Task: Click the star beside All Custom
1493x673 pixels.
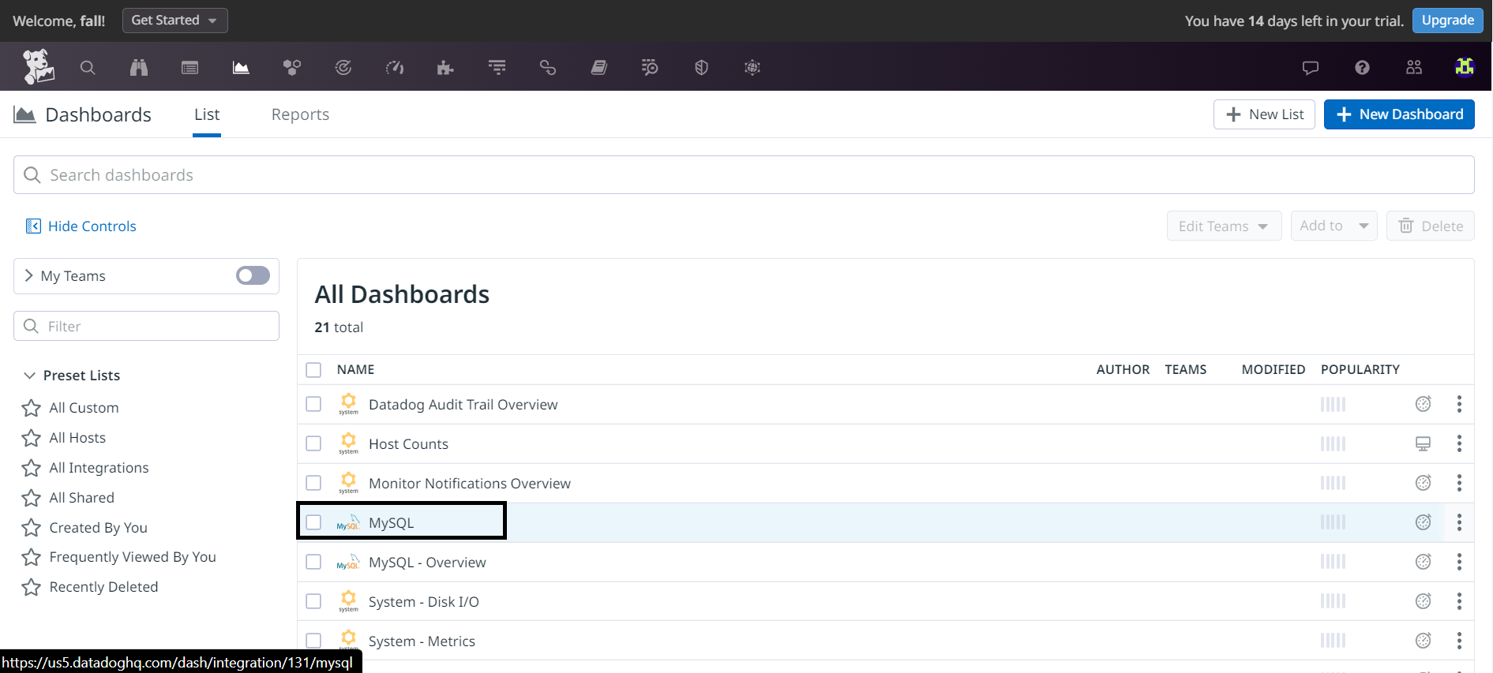Action: click(x=32, y=408)
